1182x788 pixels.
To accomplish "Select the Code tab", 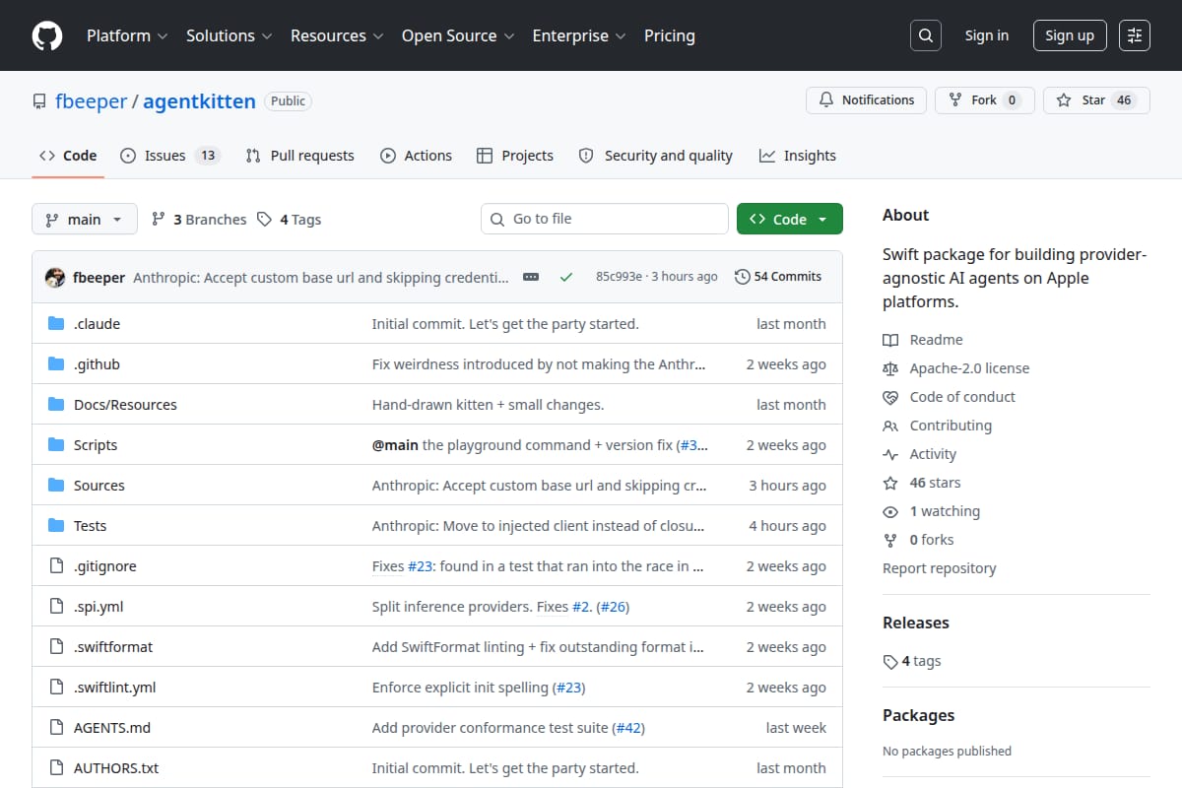I will click(x=68, y=156).
